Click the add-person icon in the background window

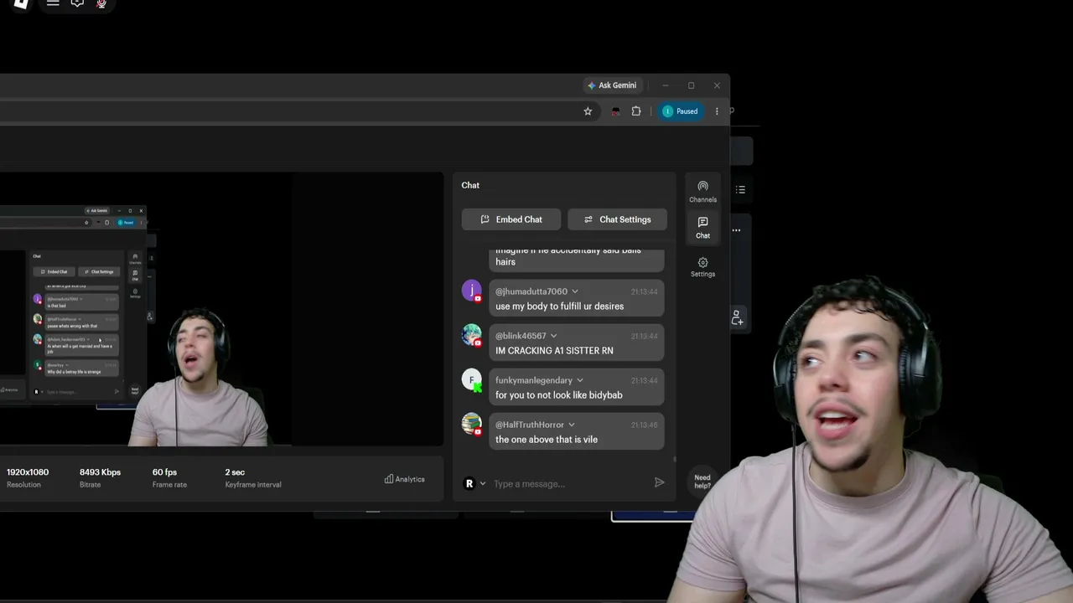coord(737,318)
